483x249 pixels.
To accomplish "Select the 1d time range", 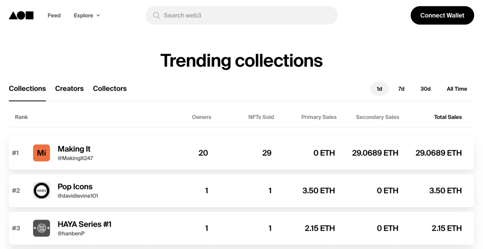I will pos(379,89).
